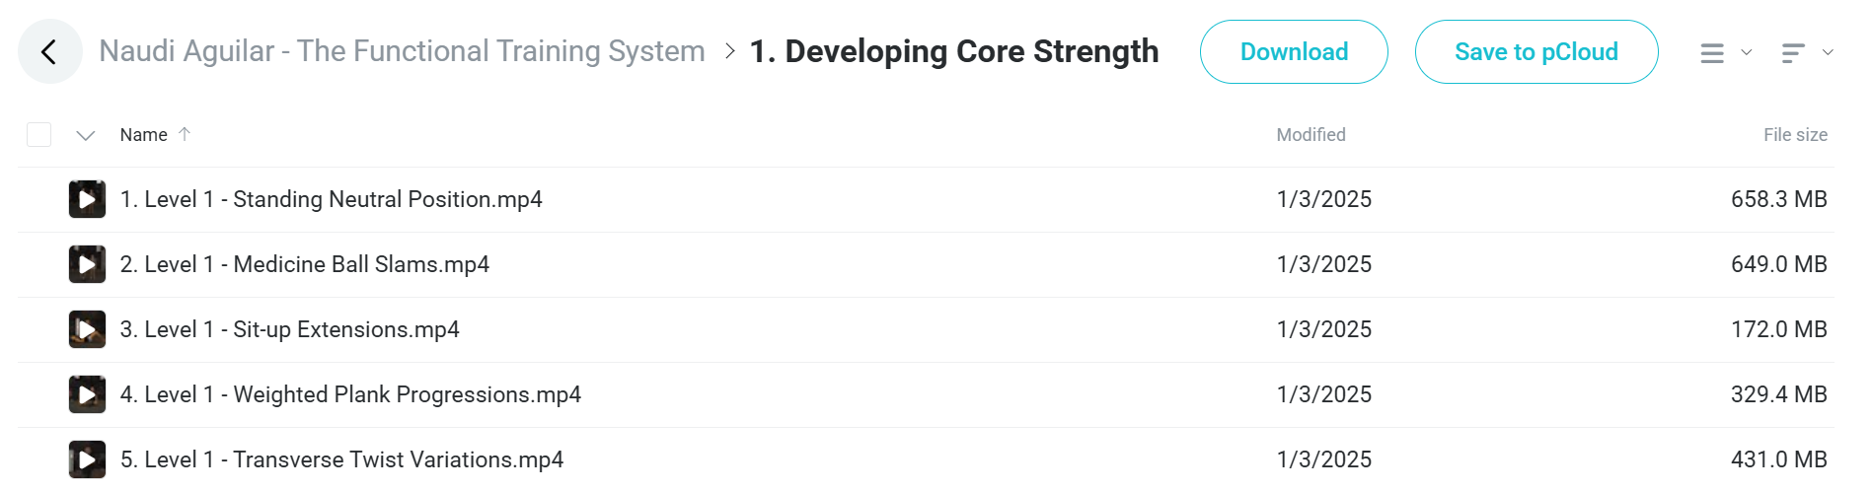
Task: Navigate to Naudi Aguilar parent folder breadcrumb
Action: coord(402,51)
